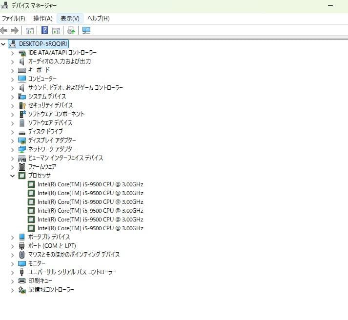Click the show/hide console tree icon
348x320 pixels.
click(x=29, y=31)
